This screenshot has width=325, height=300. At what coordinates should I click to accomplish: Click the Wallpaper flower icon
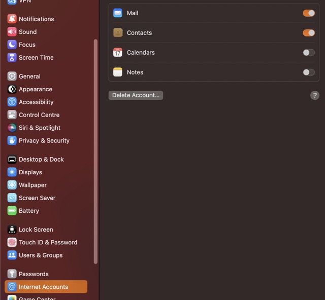coord(12,185)
